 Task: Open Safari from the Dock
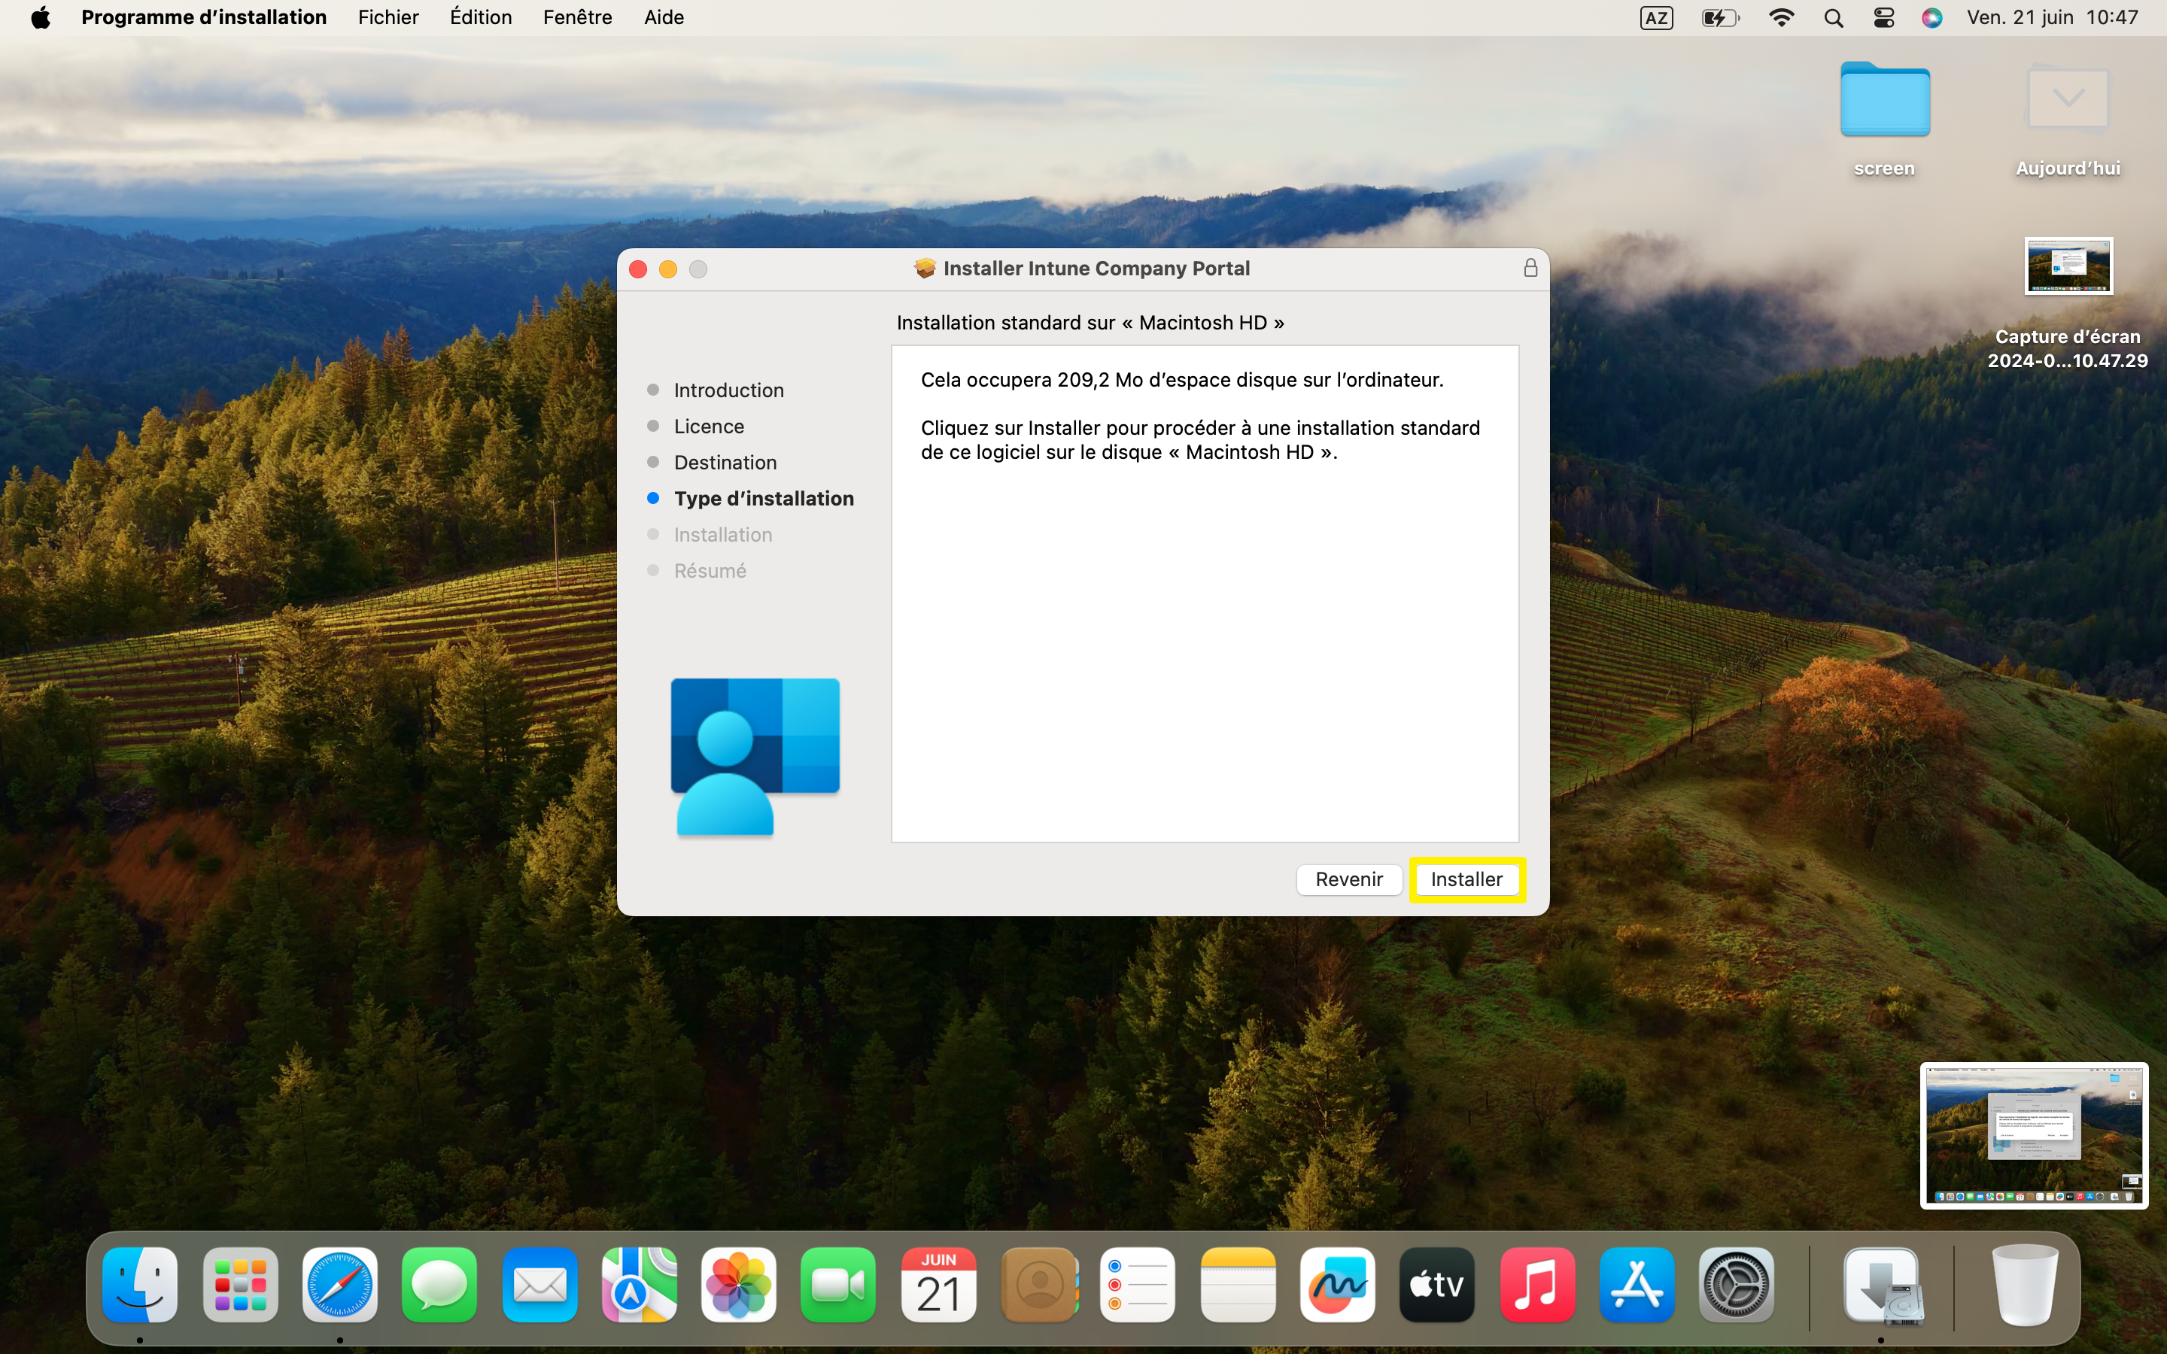[x=339, y=1284]
